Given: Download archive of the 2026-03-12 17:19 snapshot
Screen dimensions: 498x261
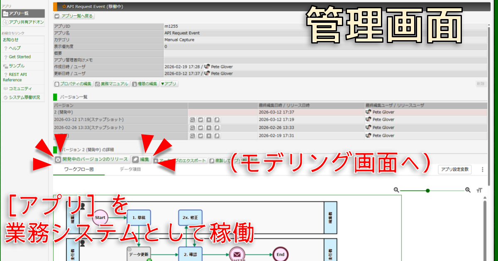Looking at the screenshot, I should tap(209, 120).
